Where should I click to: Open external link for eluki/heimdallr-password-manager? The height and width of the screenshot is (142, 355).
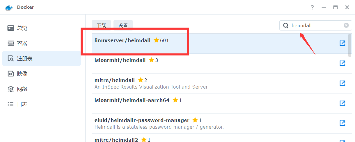(x=342, y=123)
